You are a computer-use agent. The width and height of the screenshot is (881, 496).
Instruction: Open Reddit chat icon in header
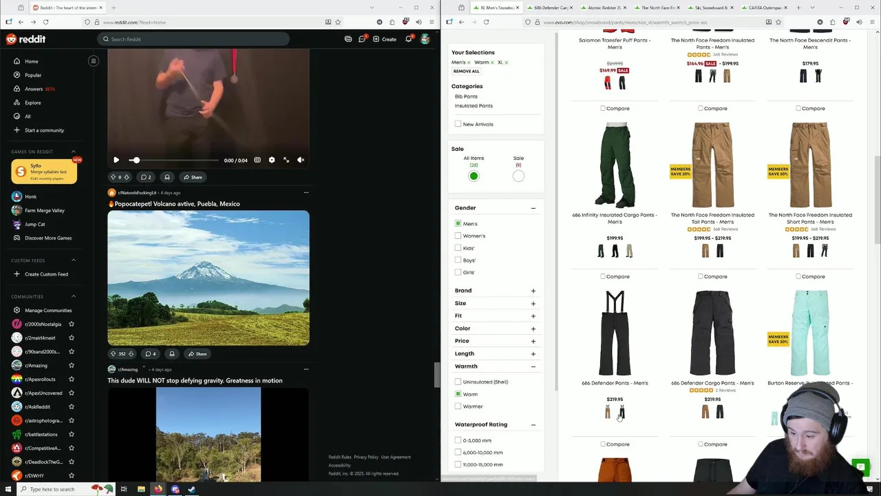point(362,39)
